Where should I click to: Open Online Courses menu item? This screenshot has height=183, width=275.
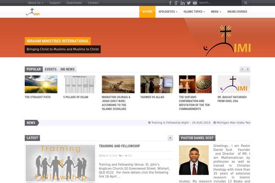coord(237,11)
